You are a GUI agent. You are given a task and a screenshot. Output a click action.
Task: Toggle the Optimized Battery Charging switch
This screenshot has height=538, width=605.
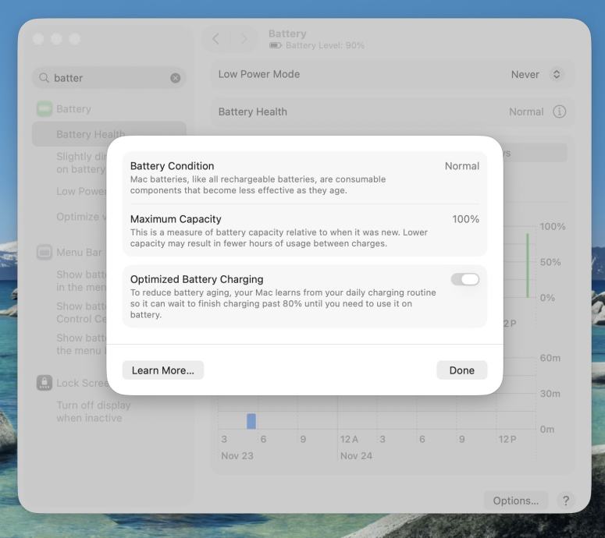[465, 279]
